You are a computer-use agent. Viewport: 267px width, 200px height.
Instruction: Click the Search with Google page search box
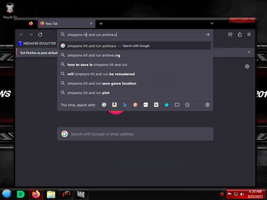click(x=135, y=134)
